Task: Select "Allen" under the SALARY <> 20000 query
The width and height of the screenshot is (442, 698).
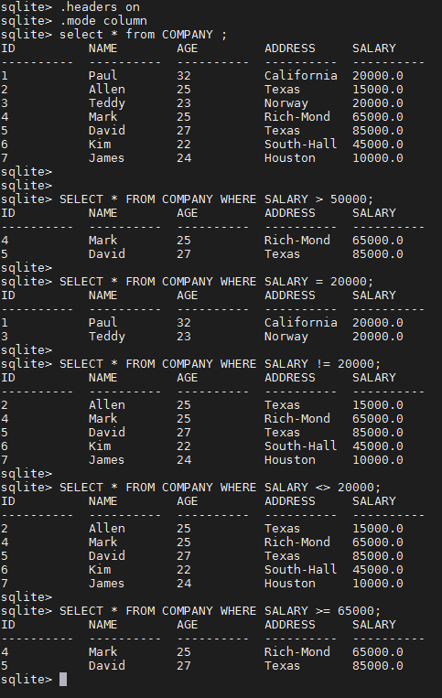Action: (x=107, y=529)
